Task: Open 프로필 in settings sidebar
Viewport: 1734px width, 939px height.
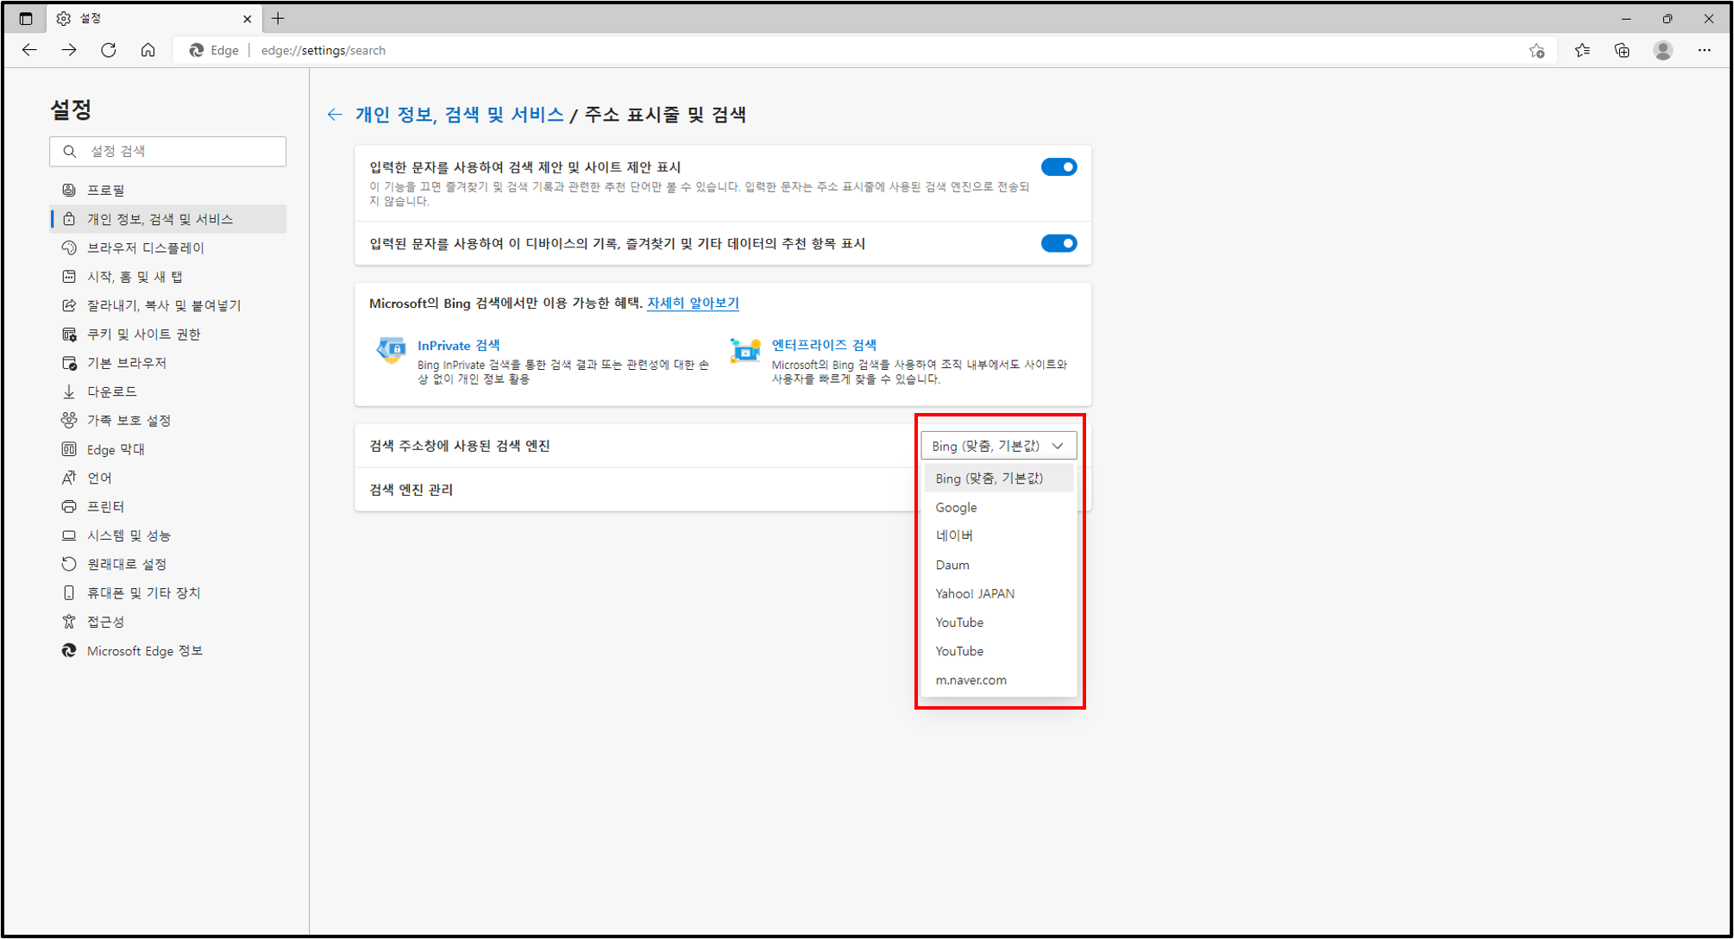Action: (x=168, y=190)
